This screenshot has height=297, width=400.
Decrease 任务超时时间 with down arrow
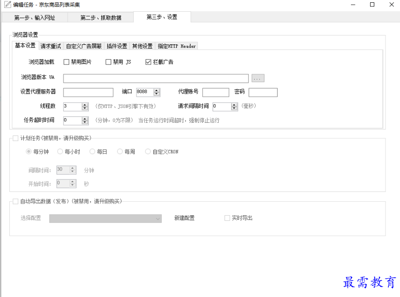pos(85,122)
